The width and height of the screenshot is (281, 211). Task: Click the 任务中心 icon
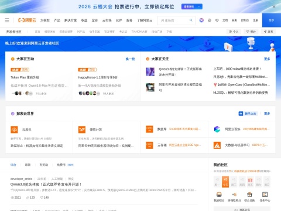point(265,195)
